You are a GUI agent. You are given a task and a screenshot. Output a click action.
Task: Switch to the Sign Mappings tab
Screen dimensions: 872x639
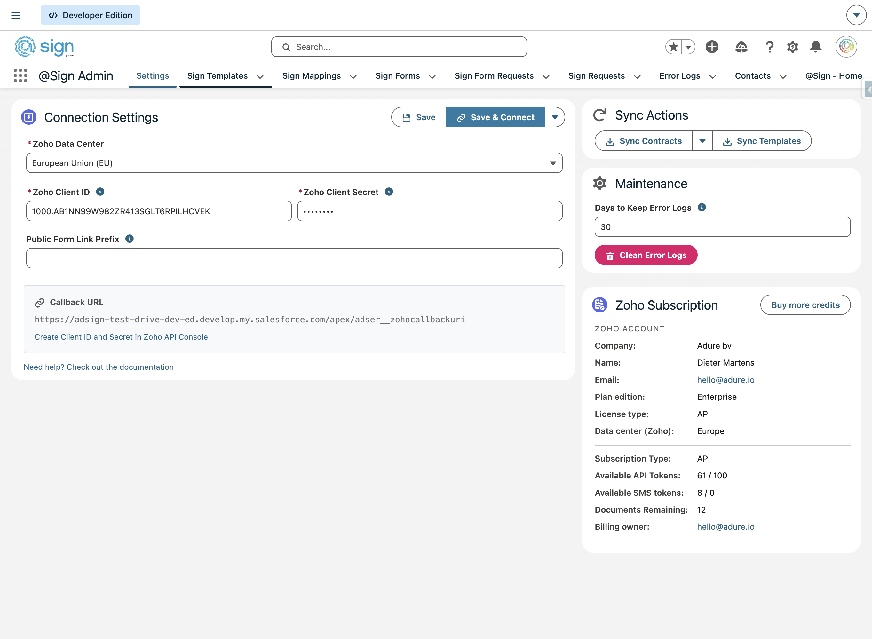pyautogui.click(x=311, y=76)
